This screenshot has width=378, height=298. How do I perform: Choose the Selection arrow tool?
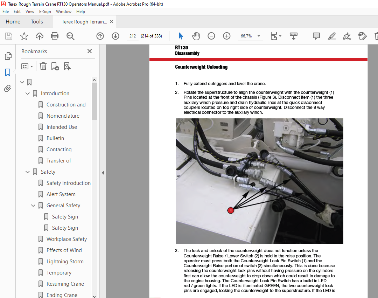pyautogui.click(x=181, y=36)
